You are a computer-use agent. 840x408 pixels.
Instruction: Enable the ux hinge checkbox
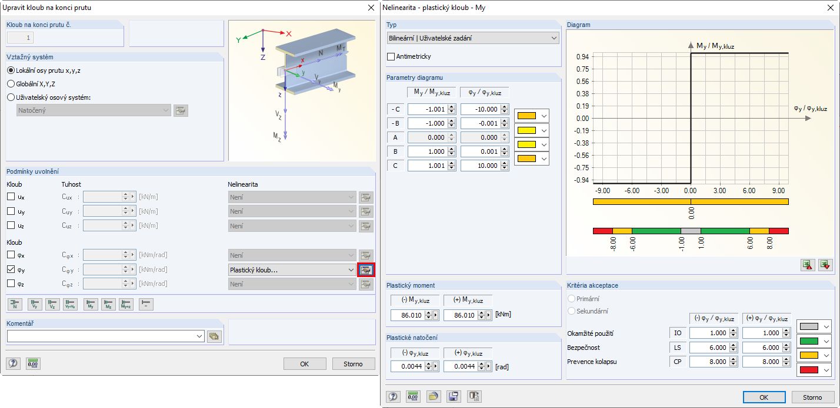tap(11, 197)
